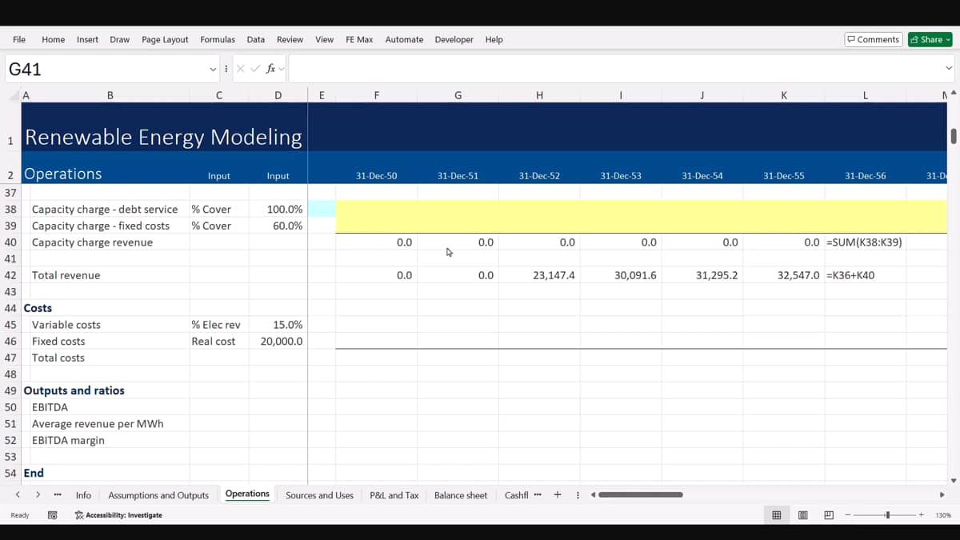Click the 15.0% variable costs cell

tap(278, 325)
